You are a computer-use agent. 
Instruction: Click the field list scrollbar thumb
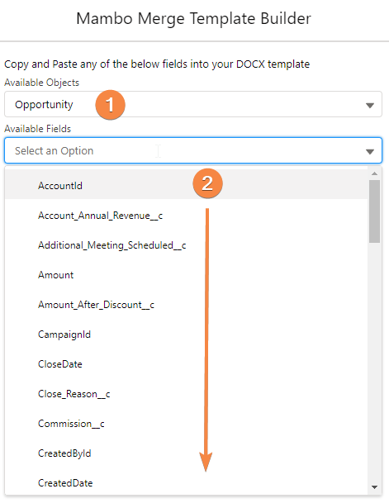pos(374,211)
